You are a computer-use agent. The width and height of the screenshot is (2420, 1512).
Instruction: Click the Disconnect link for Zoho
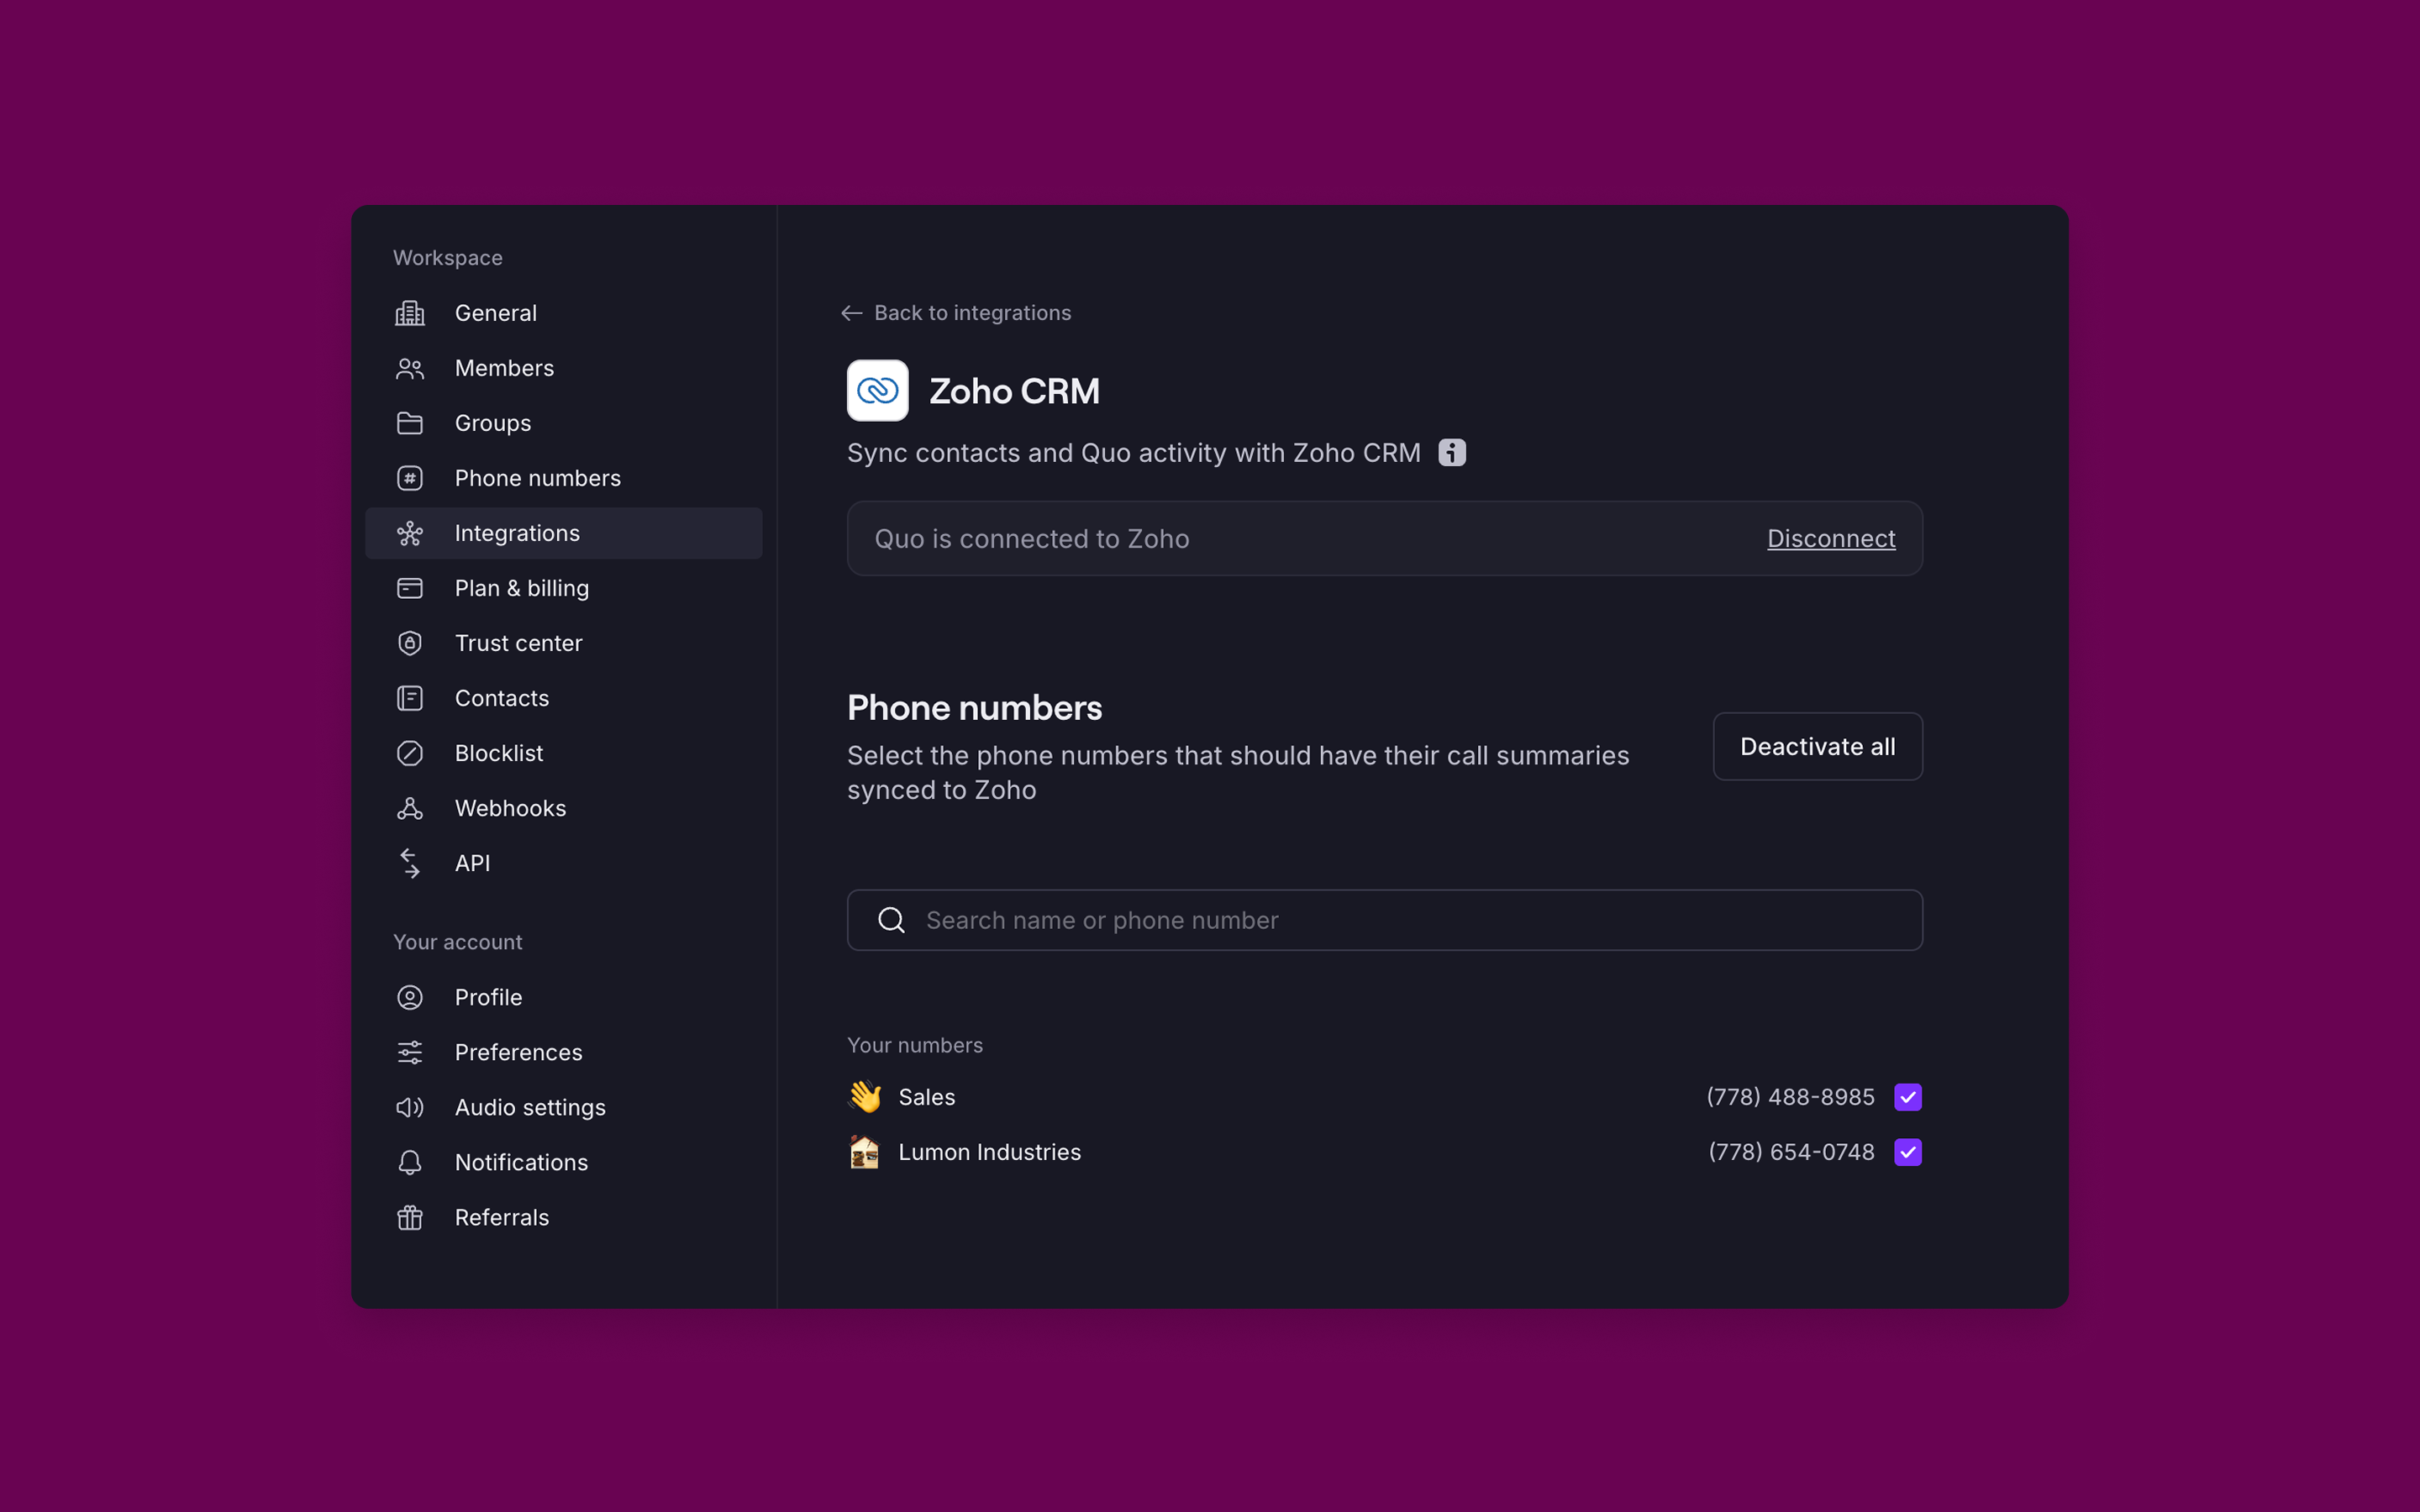[1830, 539]
